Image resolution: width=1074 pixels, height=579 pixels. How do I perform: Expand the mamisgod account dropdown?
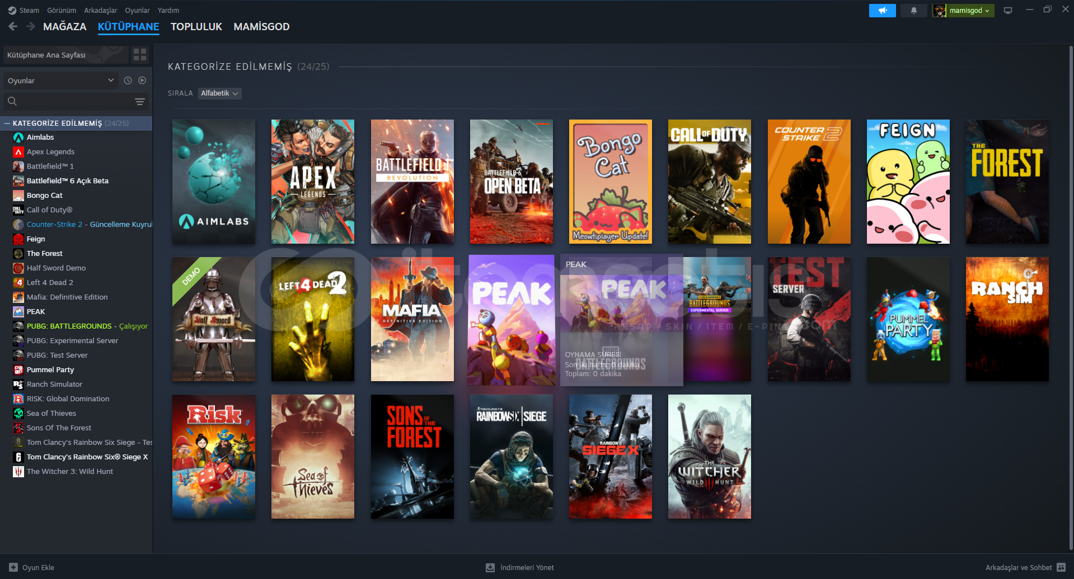coord(969,11)
